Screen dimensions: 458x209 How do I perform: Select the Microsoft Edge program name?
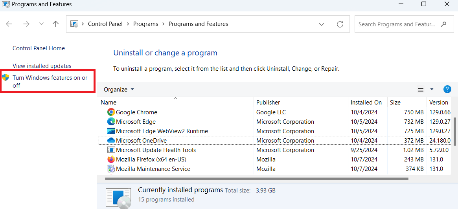(136, 121)
